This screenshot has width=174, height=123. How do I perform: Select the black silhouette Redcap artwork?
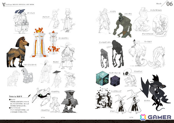click(104, 98)
